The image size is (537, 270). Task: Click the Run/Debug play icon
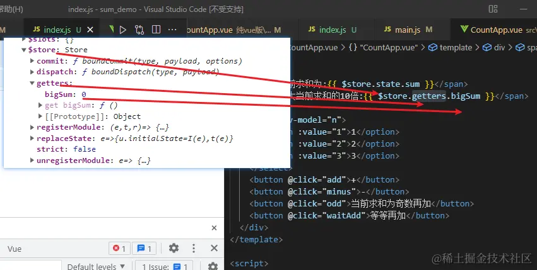(x=122, y=30)
